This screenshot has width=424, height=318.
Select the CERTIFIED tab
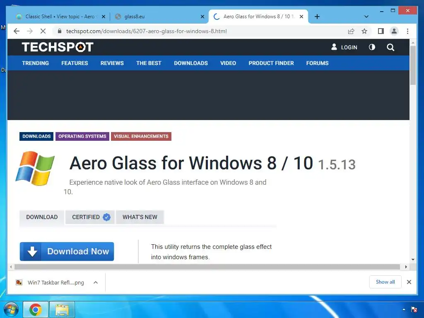90,217
